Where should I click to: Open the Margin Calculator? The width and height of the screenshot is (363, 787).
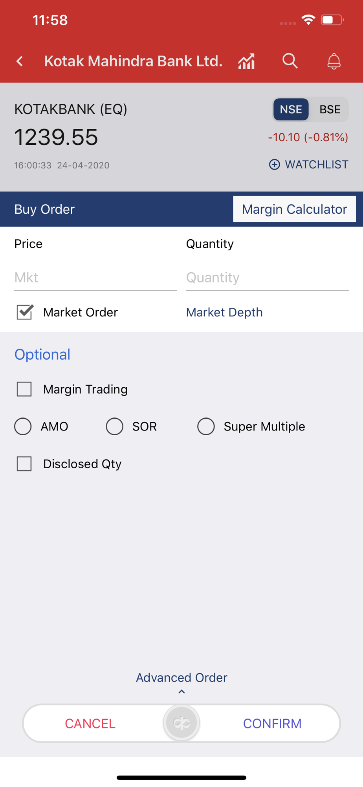tap(295, 209)
